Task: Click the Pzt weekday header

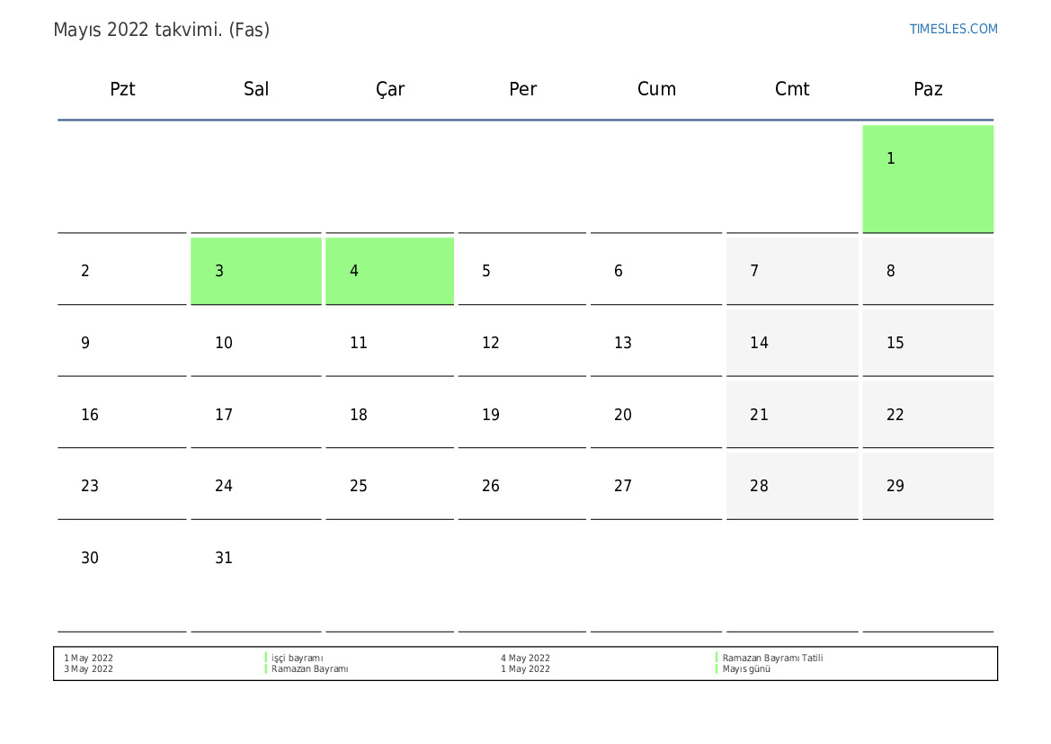Action: pos(122,88)
